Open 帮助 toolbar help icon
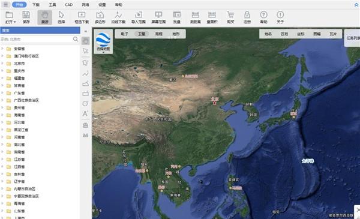Viewport: 360px width, 219px height. (x=263, y=17)
